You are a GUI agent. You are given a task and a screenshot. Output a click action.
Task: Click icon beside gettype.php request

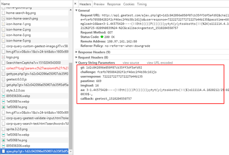point(3,74)
